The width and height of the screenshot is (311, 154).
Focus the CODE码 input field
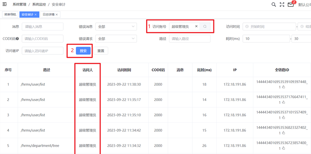point(43,39)
